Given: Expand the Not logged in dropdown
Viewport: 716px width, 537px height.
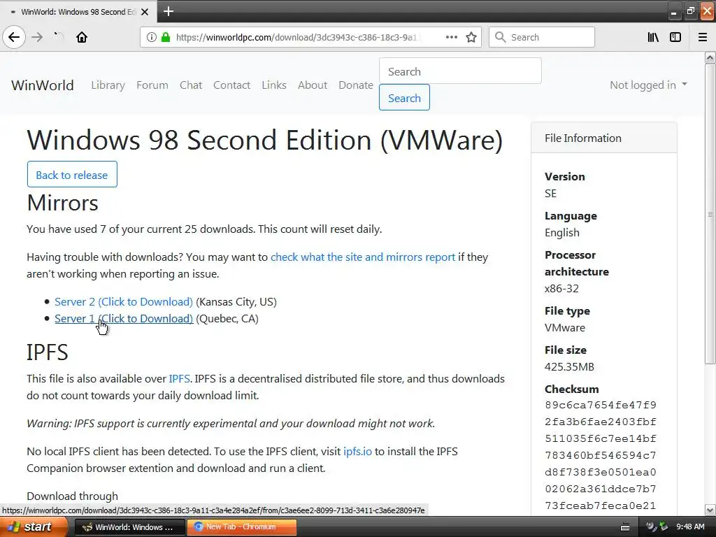Looking at the screenshot, I should point(648,85).
